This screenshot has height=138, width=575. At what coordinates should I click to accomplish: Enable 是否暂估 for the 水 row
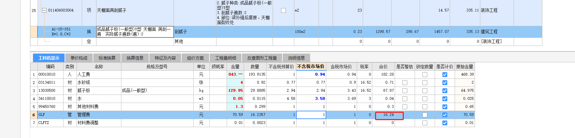click(405, 99)
